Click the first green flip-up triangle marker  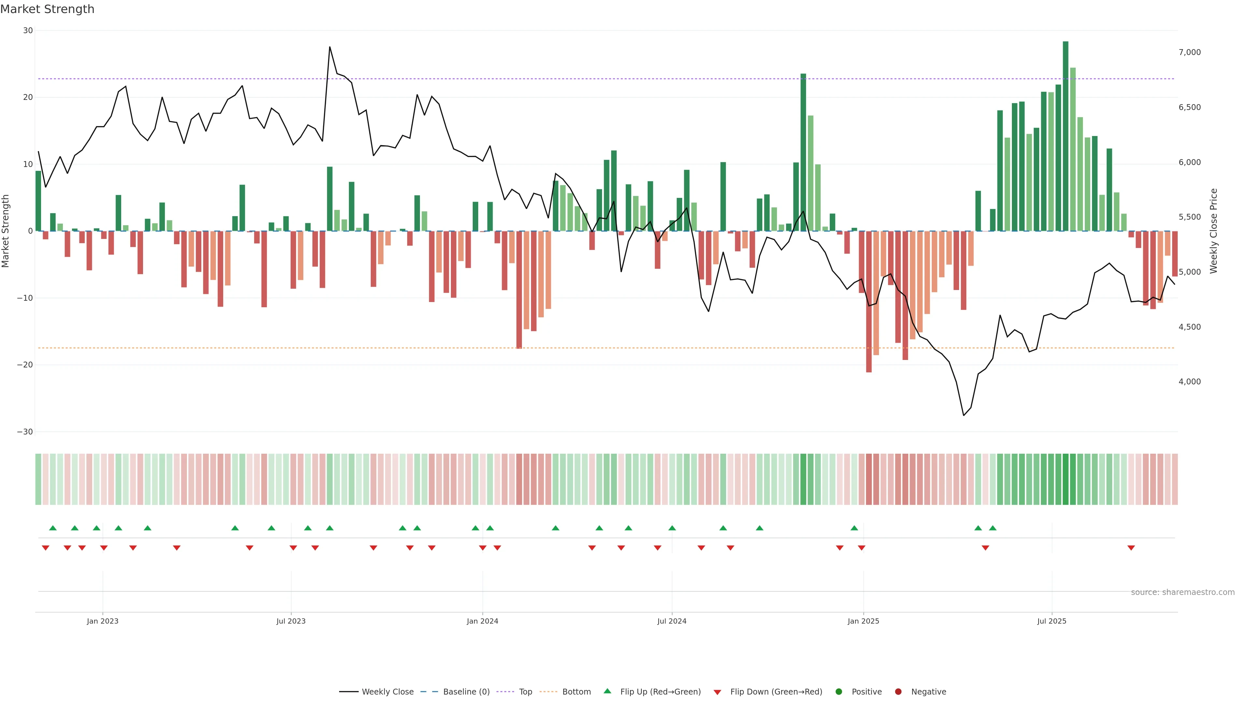click(53, 528)
